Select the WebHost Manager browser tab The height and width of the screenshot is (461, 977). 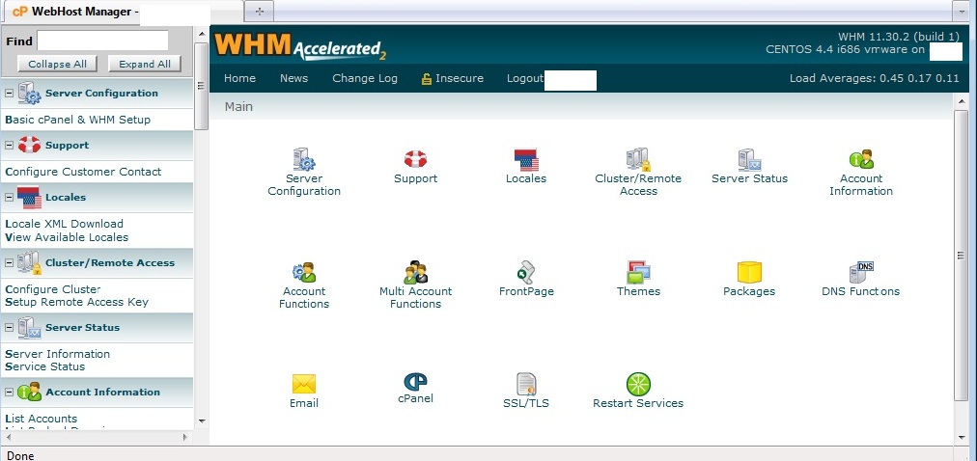point(122,12)
